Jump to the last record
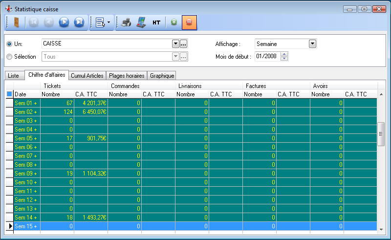Screen dimensions: 391x240 pos(79,22)
